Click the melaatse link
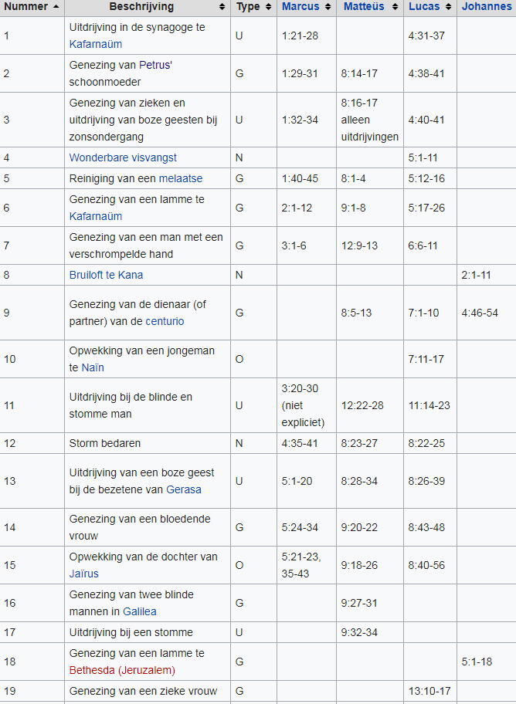 tap(181, 178)
